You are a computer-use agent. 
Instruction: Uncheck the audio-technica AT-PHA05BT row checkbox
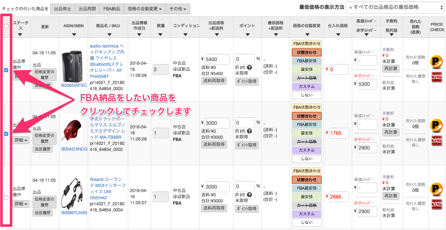click(x=6, y=70)
